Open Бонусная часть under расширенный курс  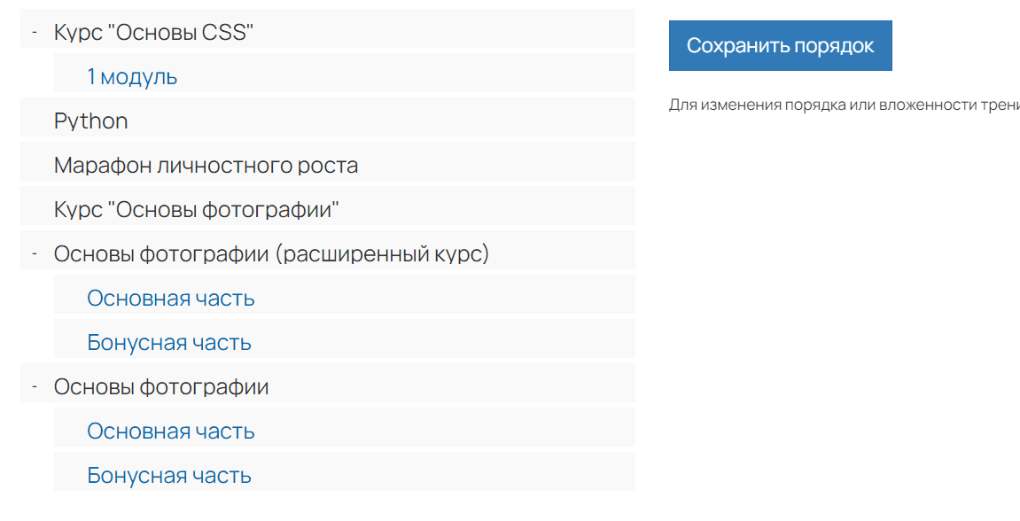[167, 341]
